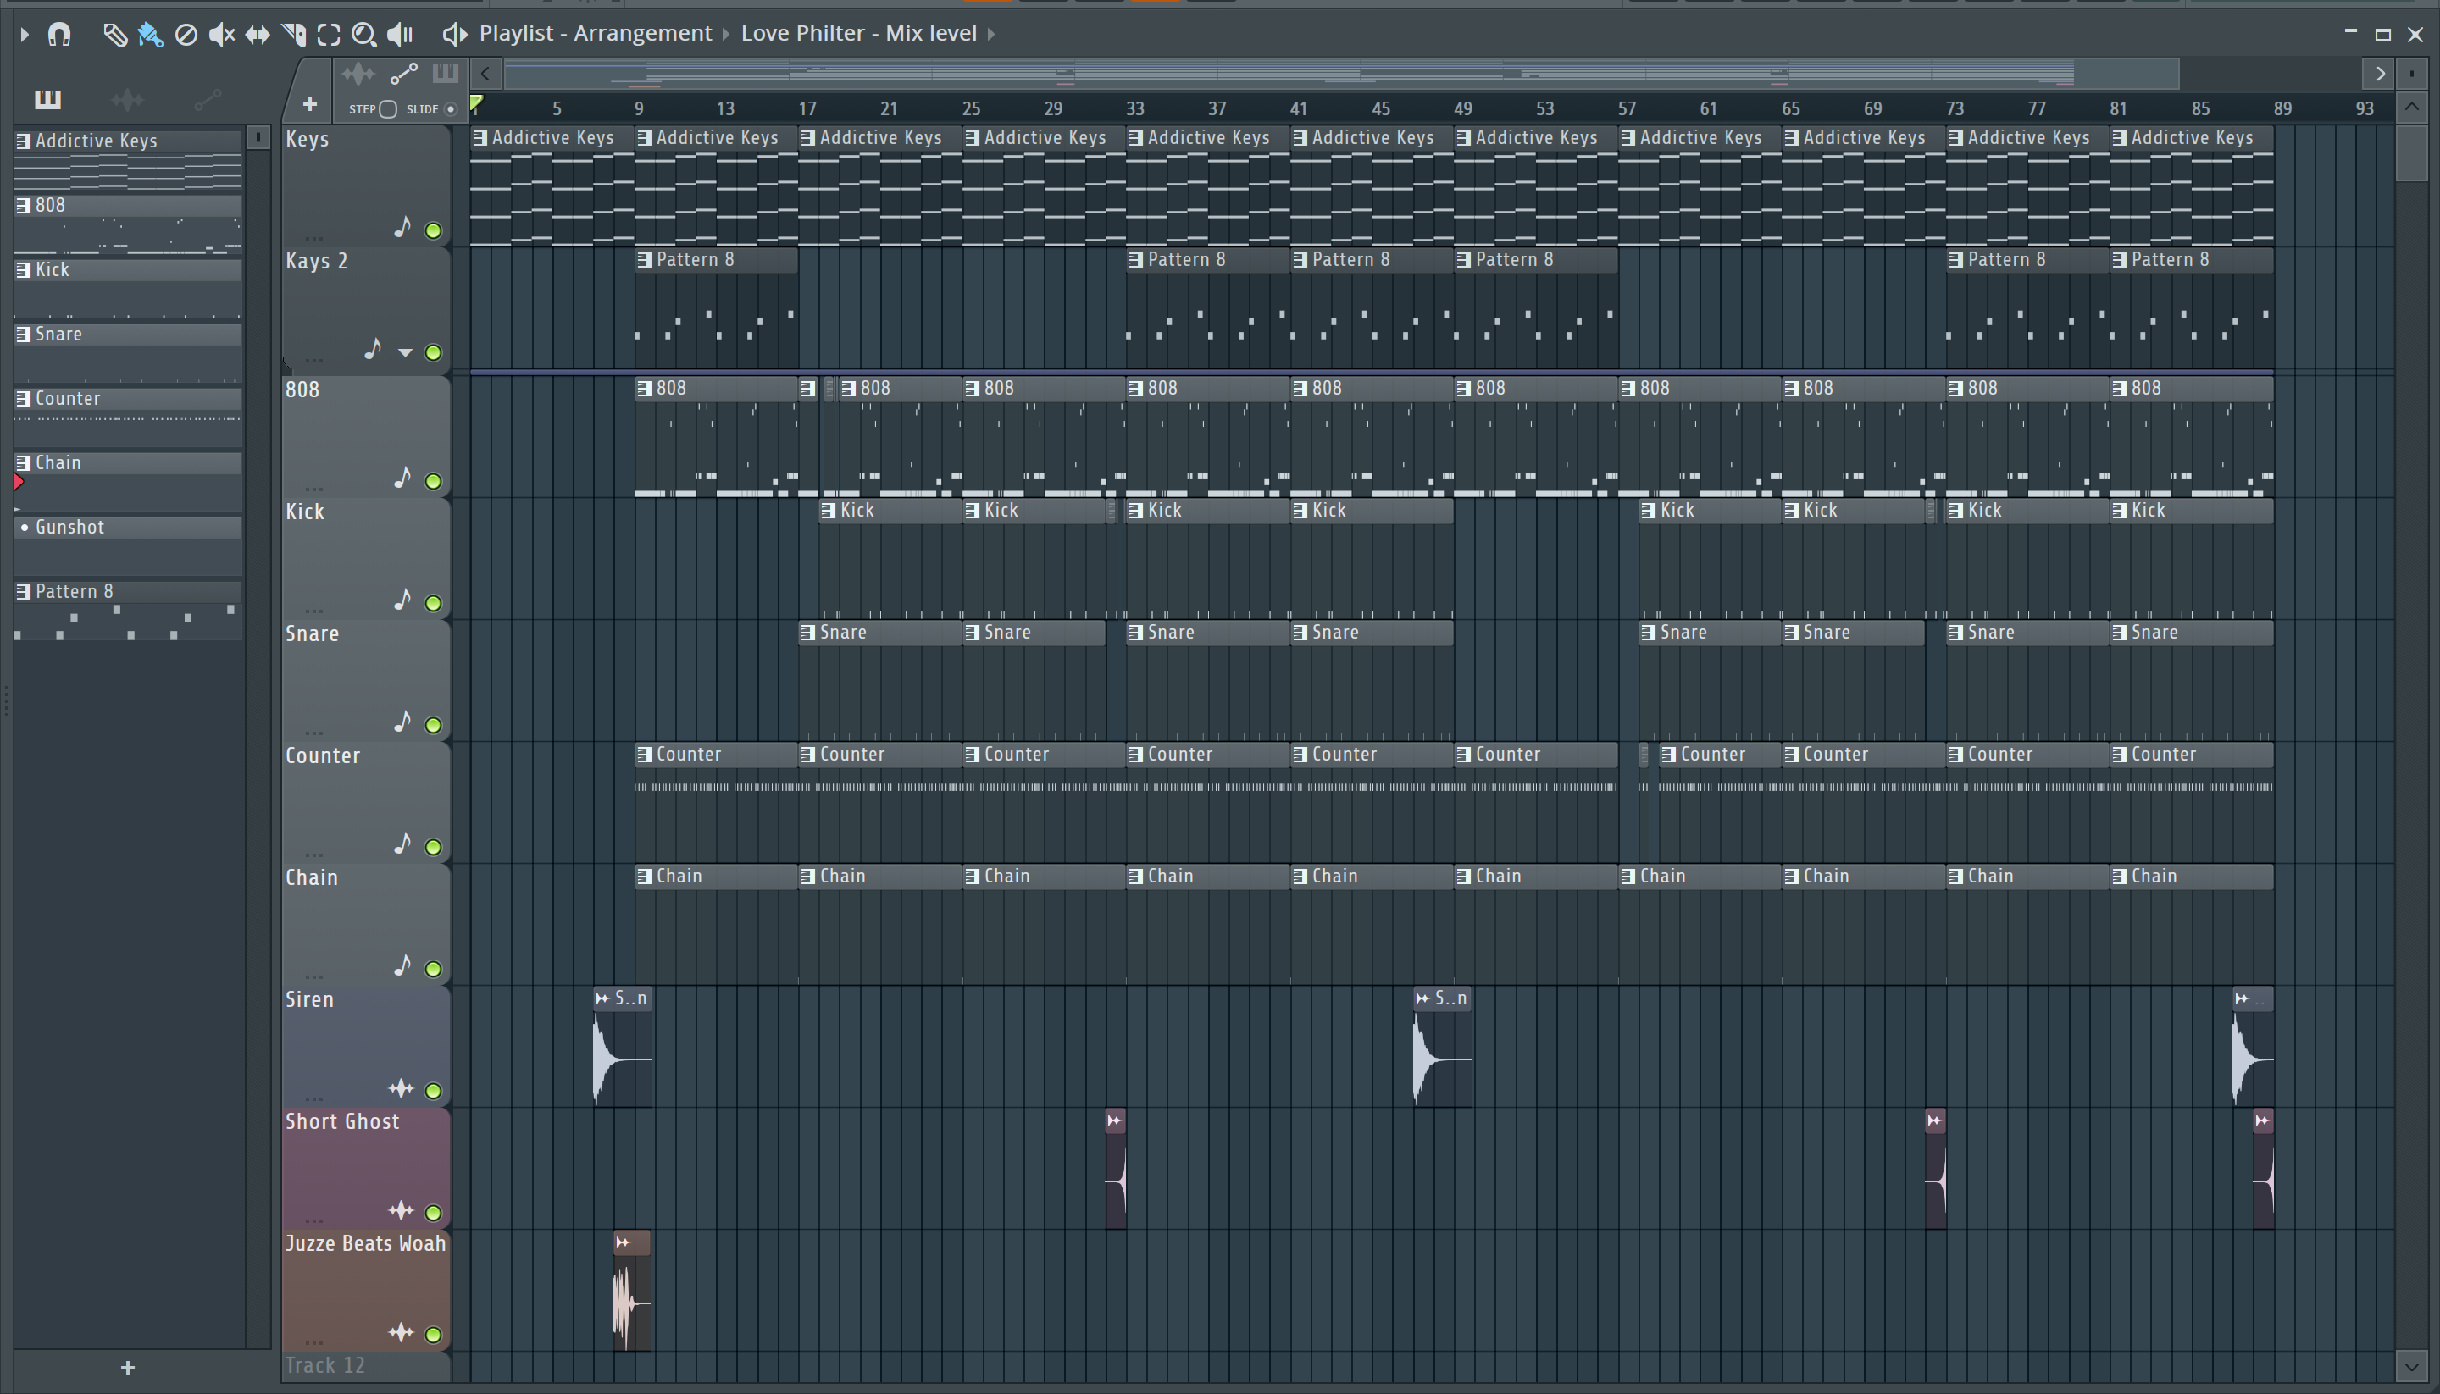
Task: Select the Mute tool
Action: pyautogui.click(x=221, y=35)
